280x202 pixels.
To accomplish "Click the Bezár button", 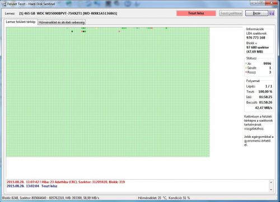I will (x=256, y=13).
